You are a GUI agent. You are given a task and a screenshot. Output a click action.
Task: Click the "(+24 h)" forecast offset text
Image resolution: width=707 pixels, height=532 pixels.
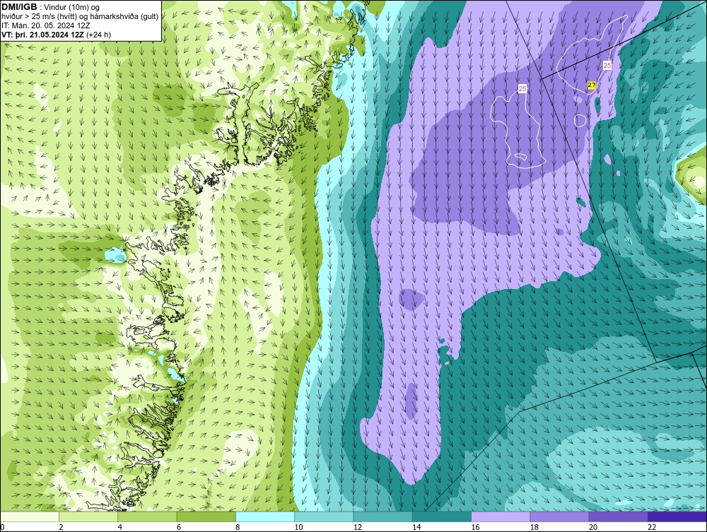point(98,34)
